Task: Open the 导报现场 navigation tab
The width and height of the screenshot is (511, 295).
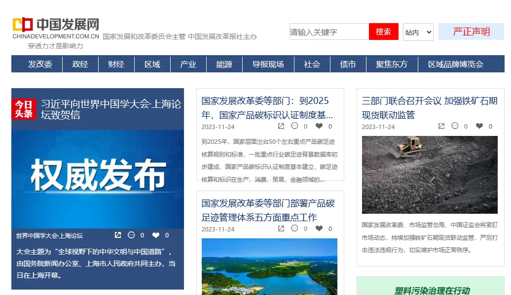Action: 268,64
